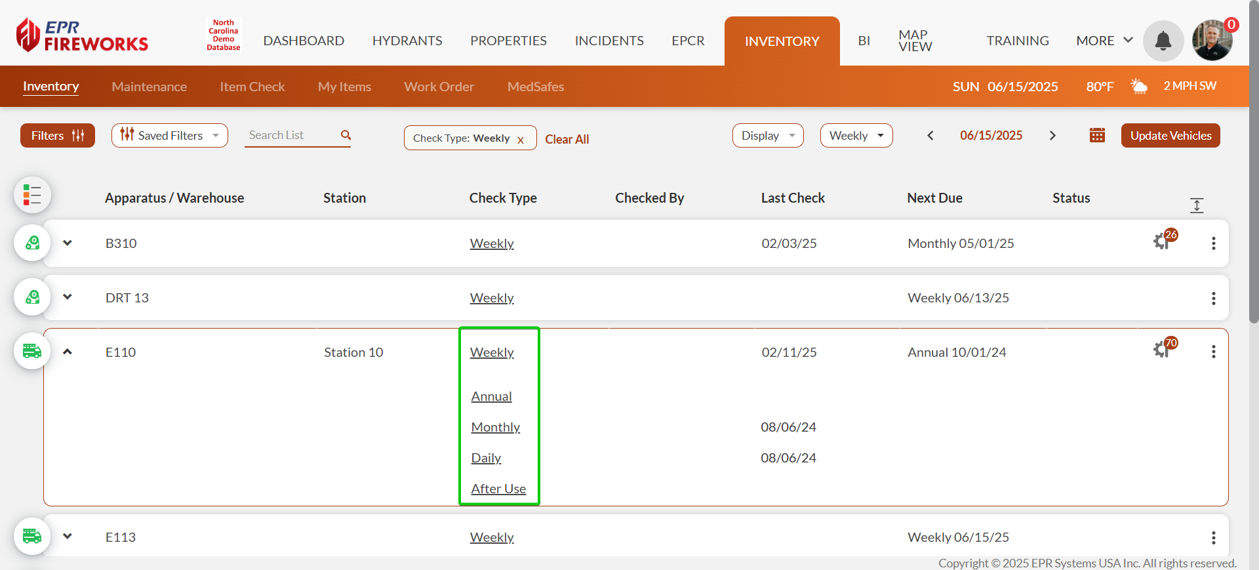This screenshot has width=1259, height=570.
Task: Open the HYDRANTS menu item
Action: tap(407, 41)
